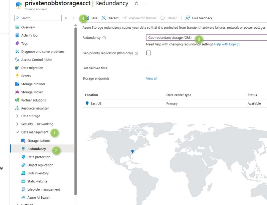The height and width of the screenshot is (205, 267).
Task: Click the Resource visualizer icon
Action: tap(17, 108)
